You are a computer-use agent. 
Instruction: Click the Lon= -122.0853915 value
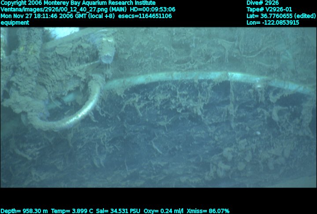(273, 22)
